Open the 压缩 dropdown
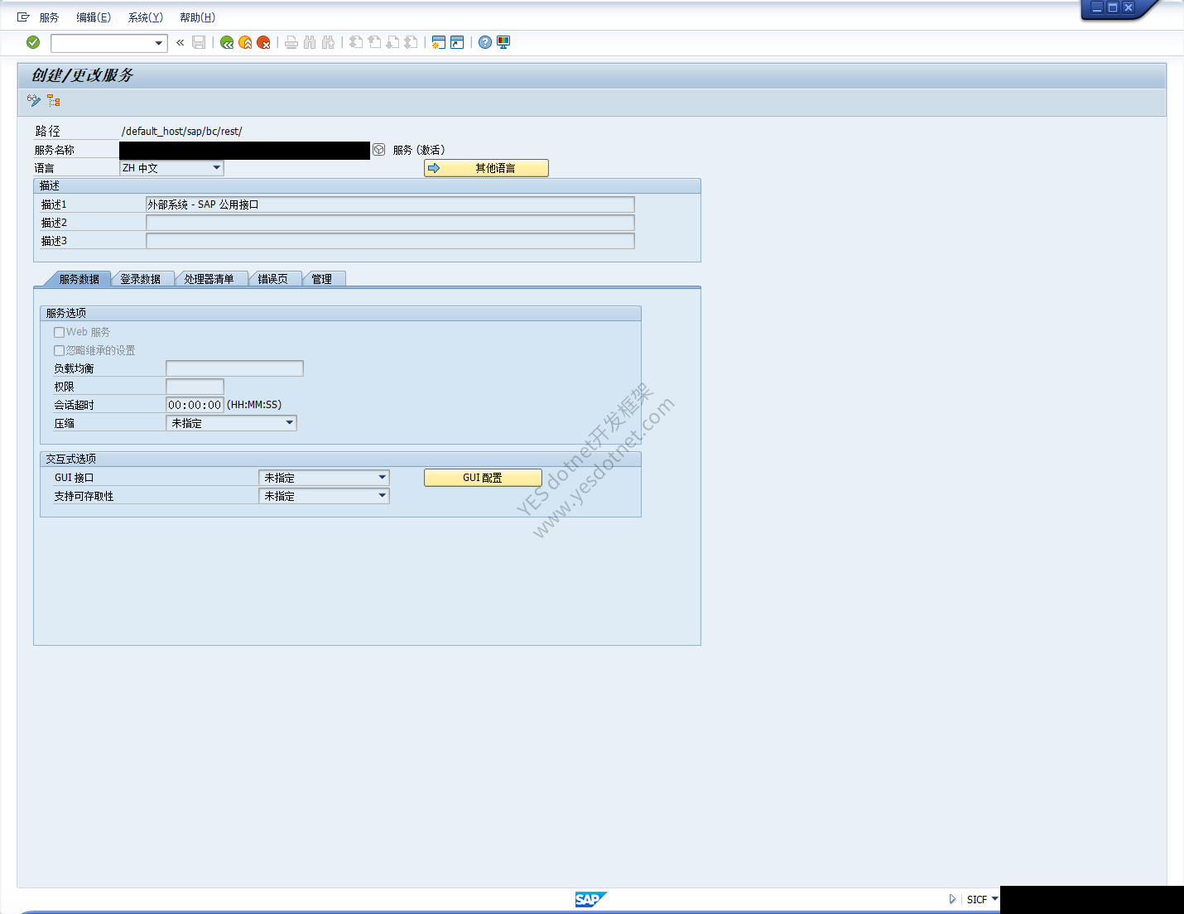Viewport: 1184px width, 914px height. (290, 423)
